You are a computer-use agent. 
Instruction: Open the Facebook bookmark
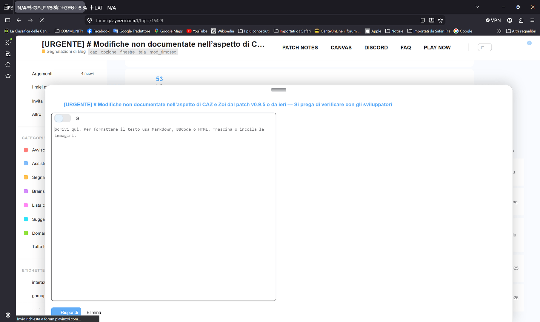(98, 31)
